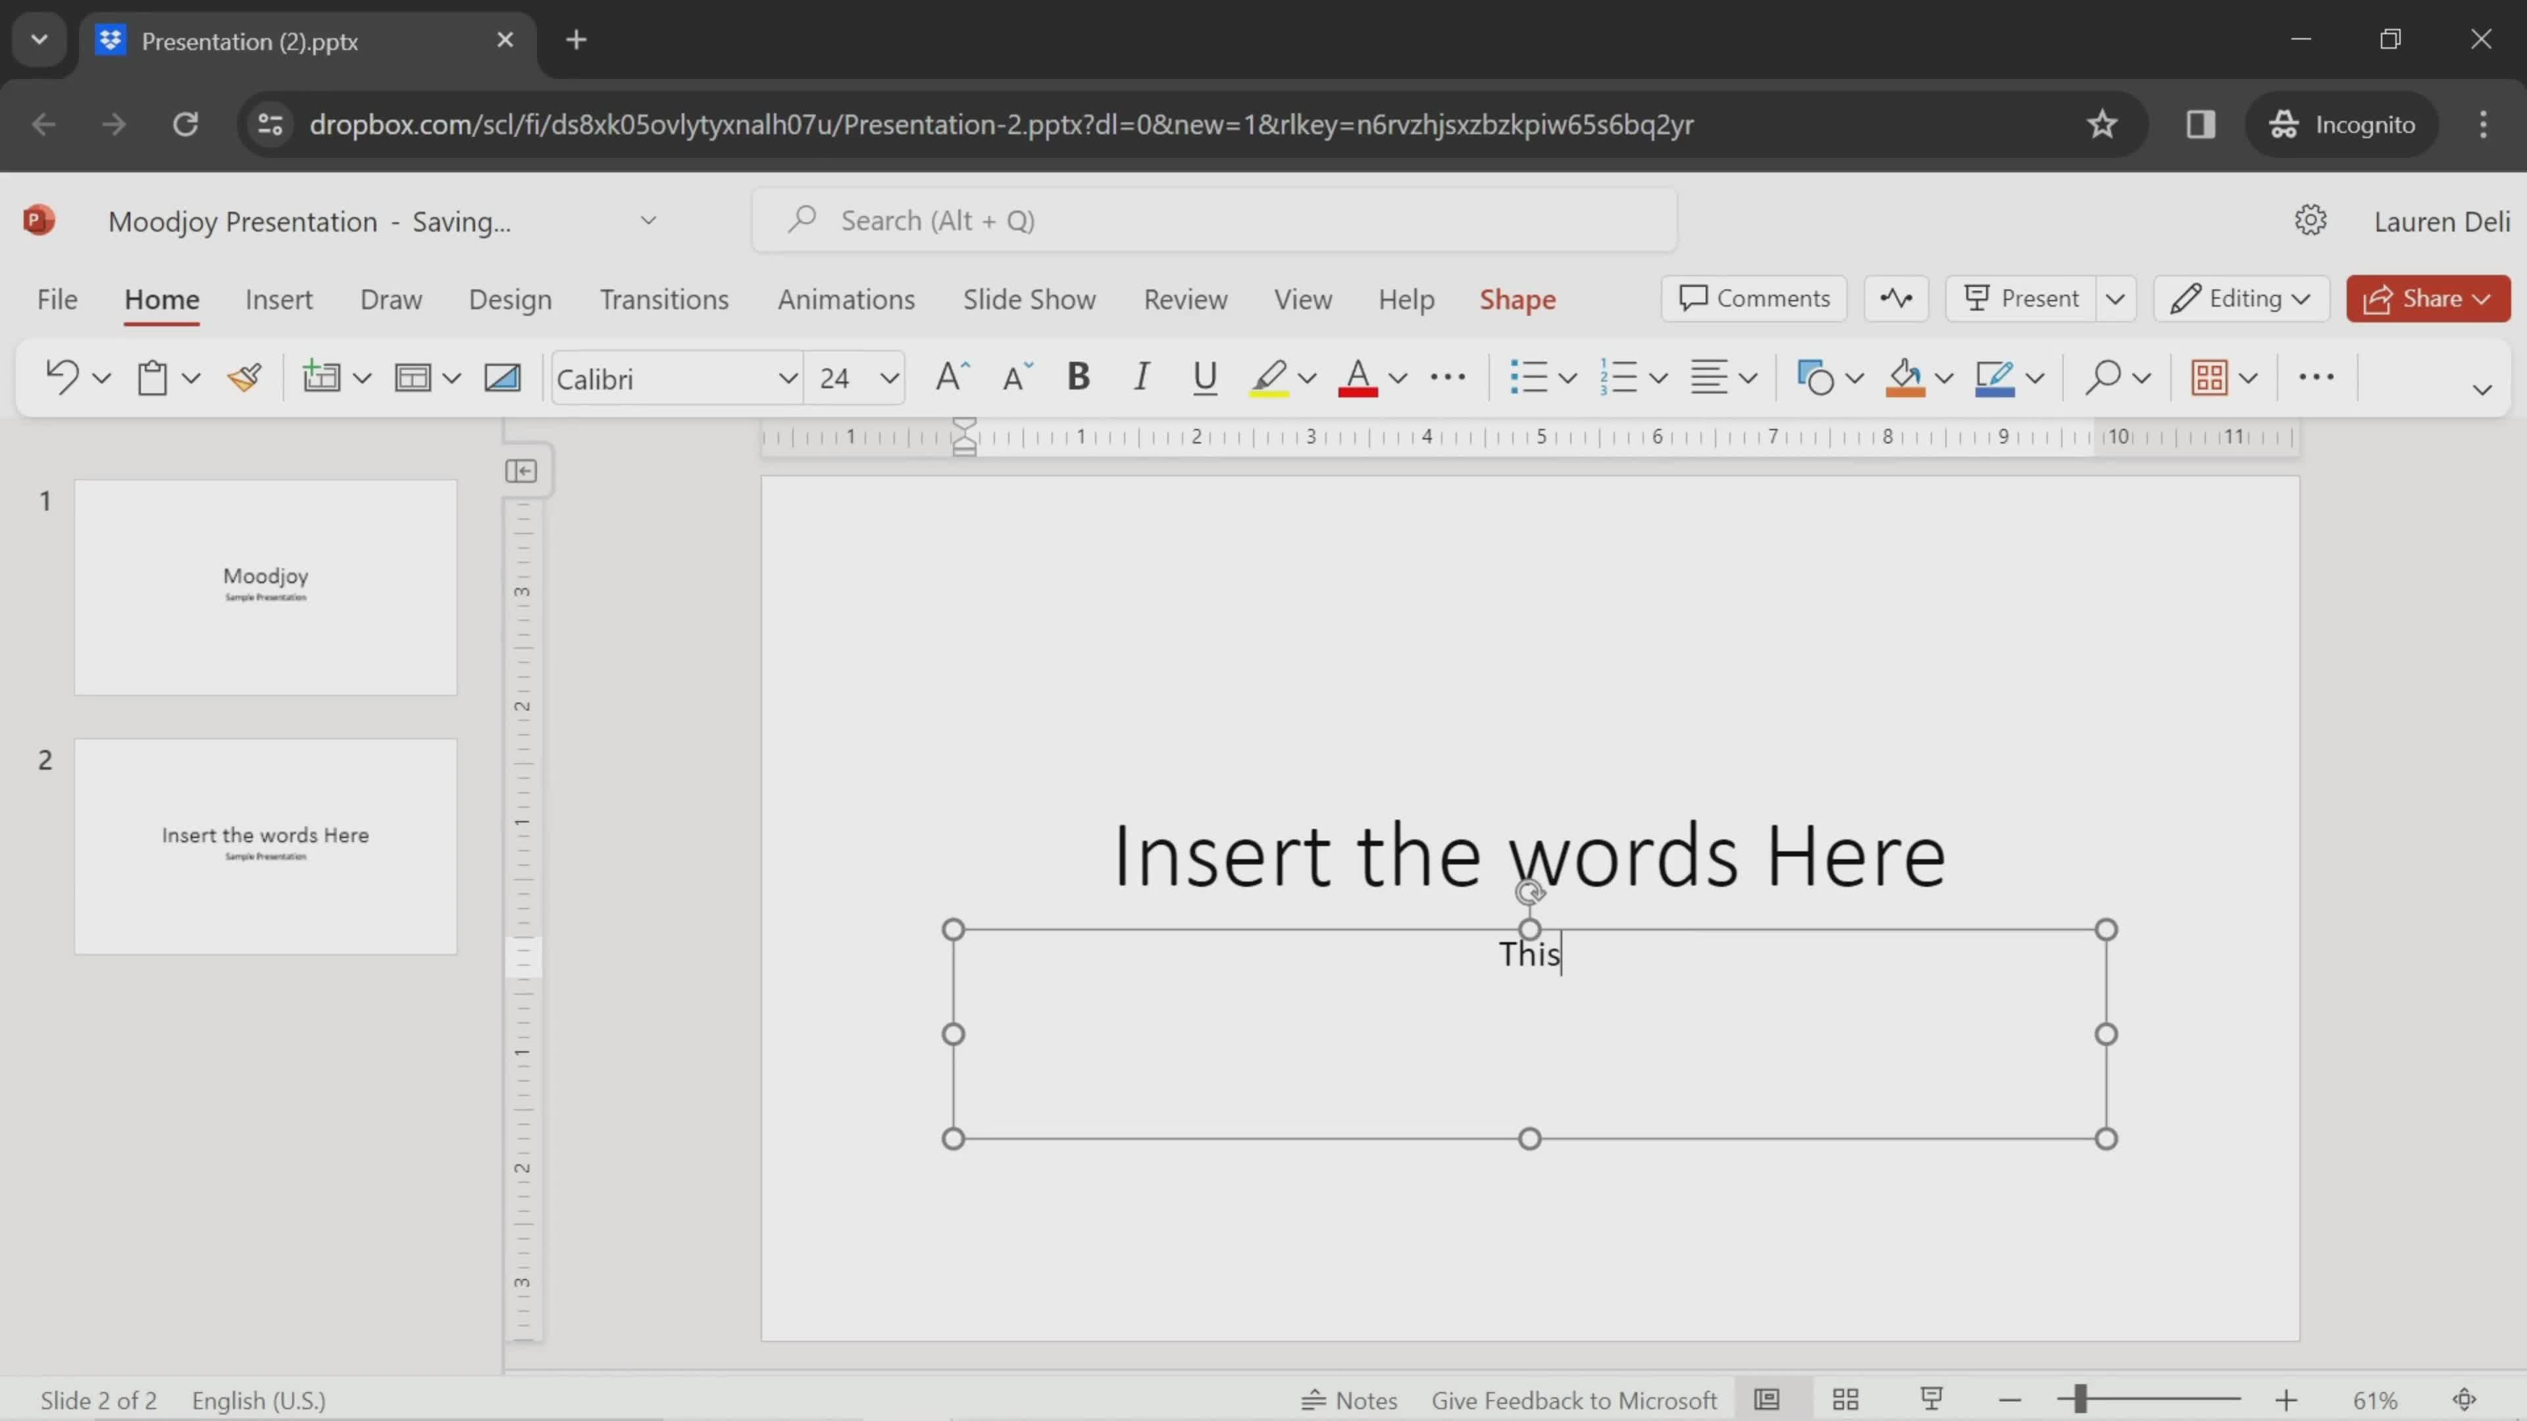Click the Transitions ribbon tab

(663, 299)
